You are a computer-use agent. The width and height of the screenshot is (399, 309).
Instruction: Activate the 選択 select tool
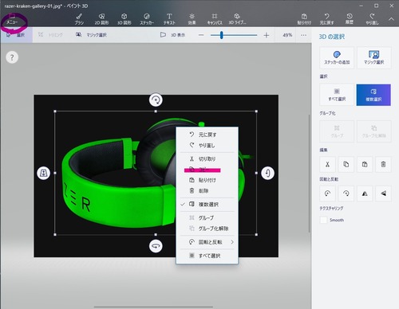tap(16, 35)
